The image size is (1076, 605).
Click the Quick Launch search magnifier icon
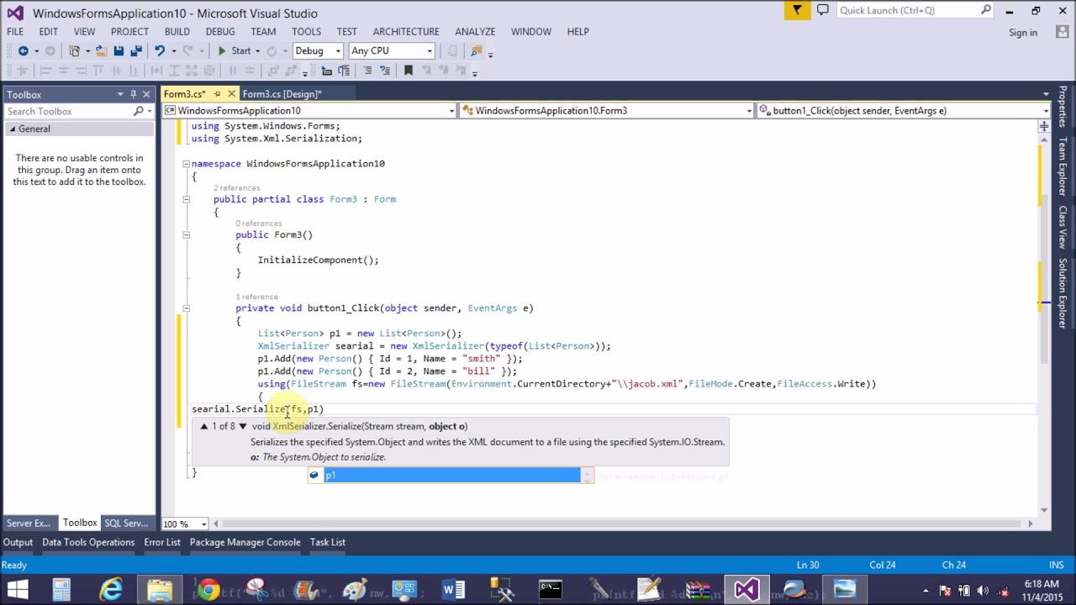click(x=986, y=10)
